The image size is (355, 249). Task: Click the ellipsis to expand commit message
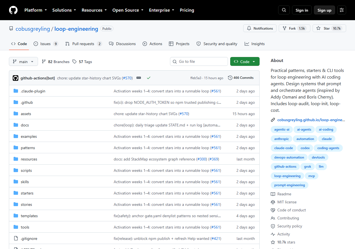pyautogui.click(x=139, y=78)
